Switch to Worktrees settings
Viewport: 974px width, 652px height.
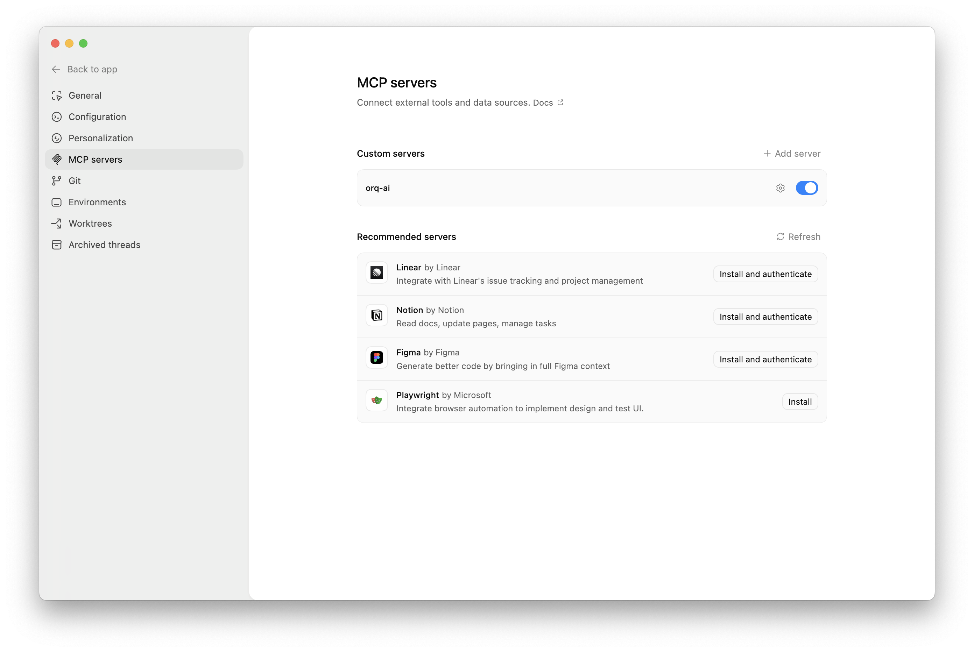(x=90, y=224)
